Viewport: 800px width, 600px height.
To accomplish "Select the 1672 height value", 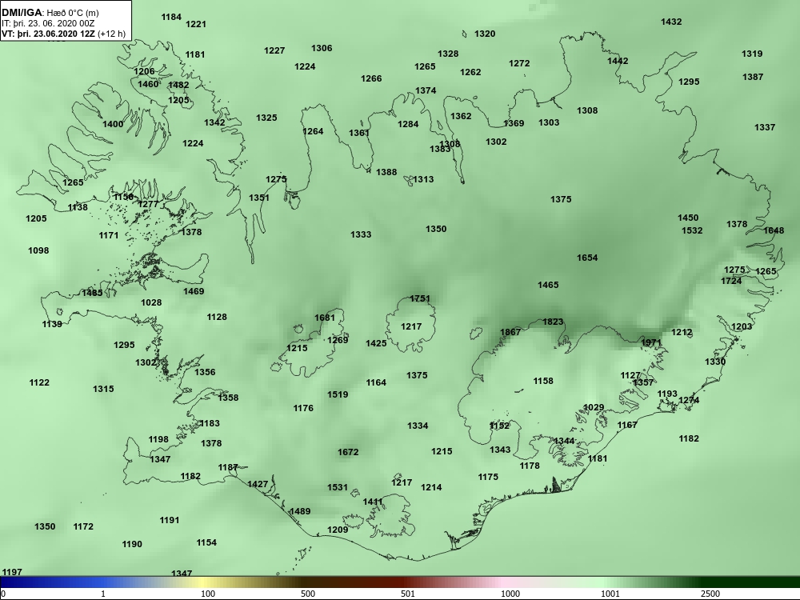I will [x=348, y=453].
